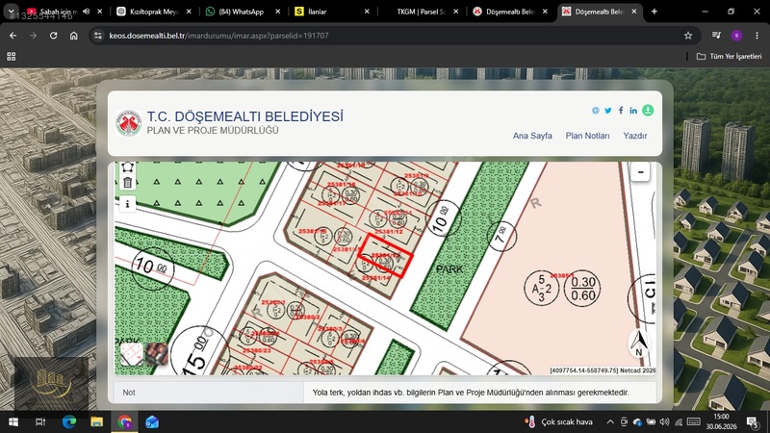Click the trash delete tool on map
The width and height of the screenshot is (770, 433).
point(127,183)
